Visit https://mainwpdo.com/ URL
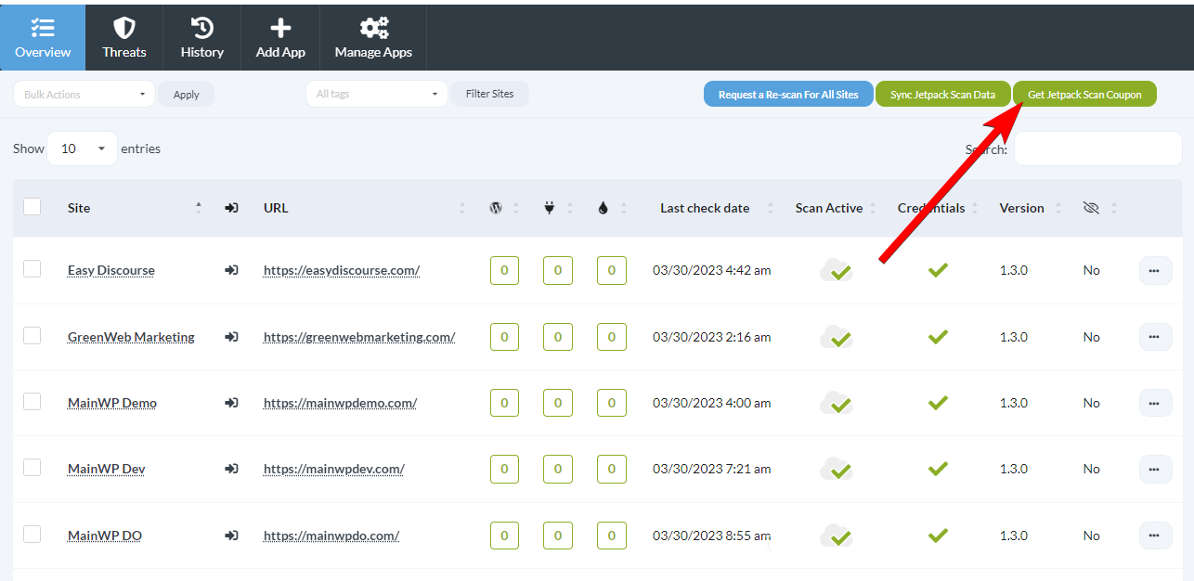The height and width of the screenshot is (581, 1194). tap(331, 536)
